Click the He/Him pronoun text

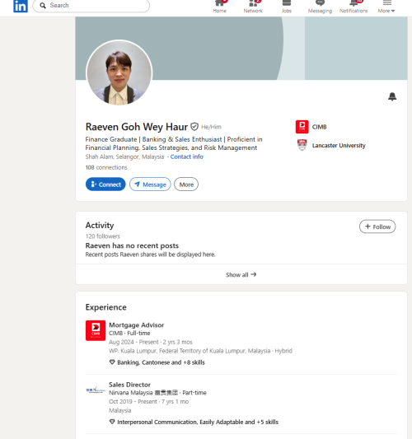pos(211,127)
